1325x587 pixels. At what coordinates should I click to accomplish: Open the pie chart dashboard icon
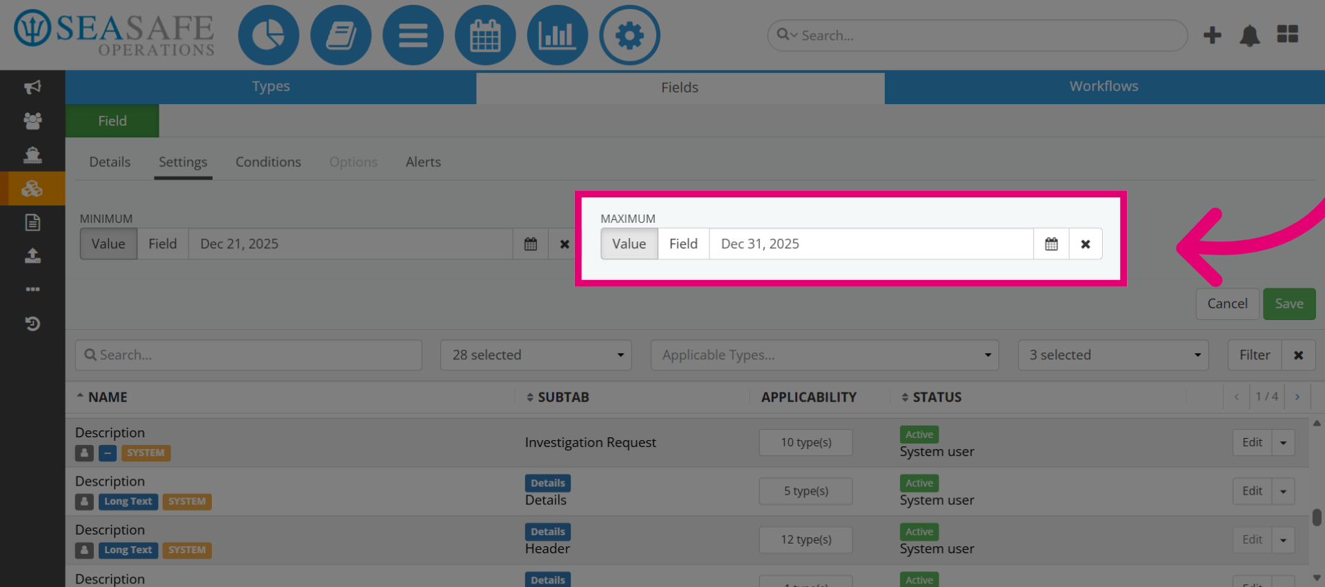coord(268,35)
